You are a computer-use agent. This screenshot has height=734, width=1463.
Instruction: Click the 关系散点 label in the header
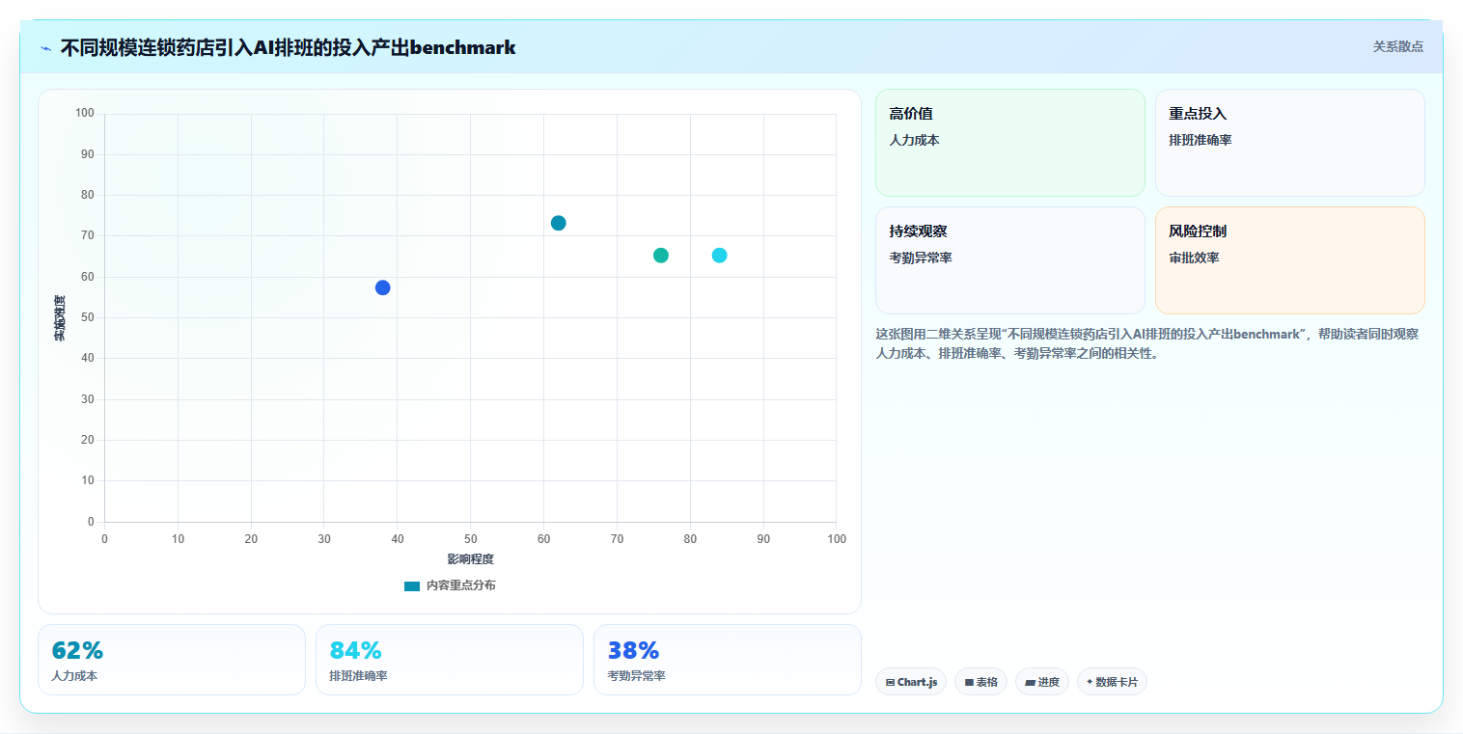[x=1398, y=46]
